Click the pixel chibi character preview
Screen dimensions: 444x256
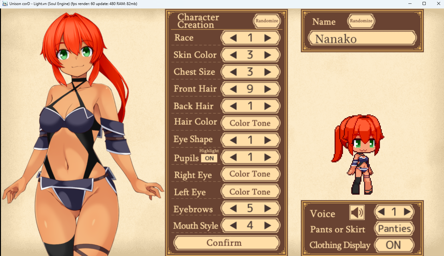pyautogui.click(x=357, y=155)
